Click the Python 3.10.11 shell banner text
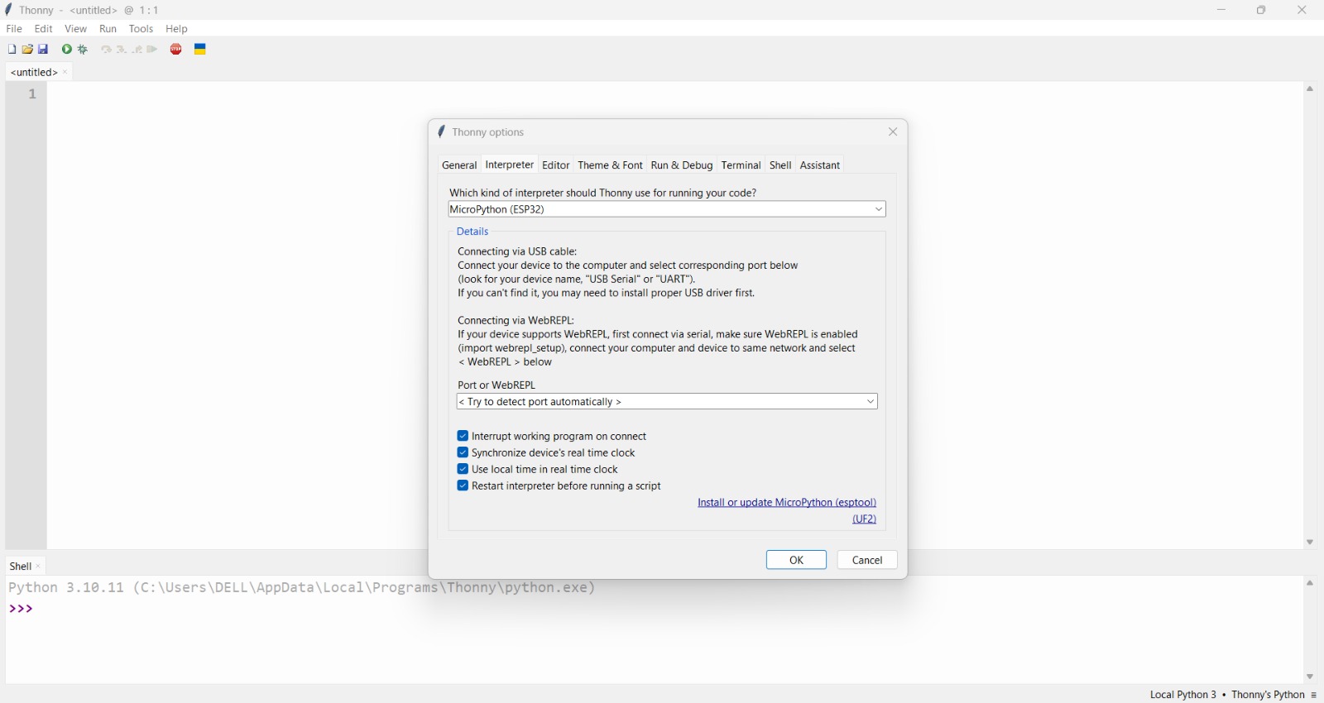Viewport: 1324px width, 703px height. click(x=302, y=589)
